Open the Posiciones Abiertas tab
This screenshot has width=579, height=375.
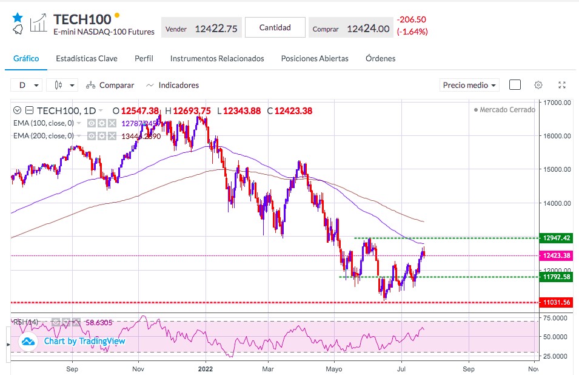click(x=315, y=58)
